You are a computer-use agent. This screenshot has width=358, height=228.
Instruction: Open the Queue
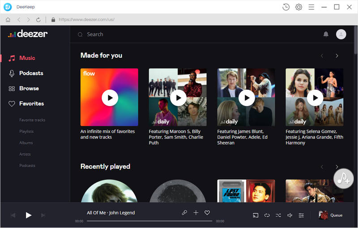pyautogui.click(x=331, y=215)
